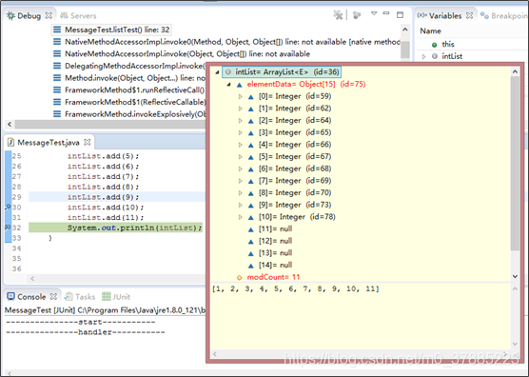This screenshot has width=529, height=377.
Task: Expand the intList row in Variables view
Action: (424, 56)
